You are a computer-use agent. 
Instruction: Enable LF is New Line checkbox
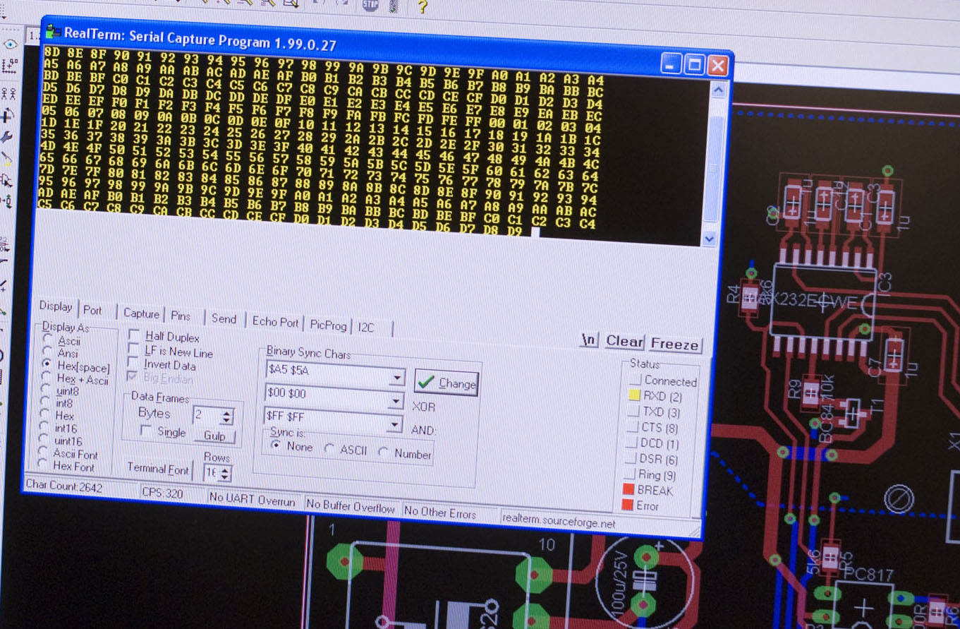click(133, 349)
